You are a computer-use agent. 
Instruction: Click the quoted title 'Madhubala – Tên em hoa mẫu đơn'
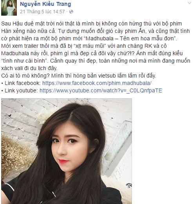(x=130, y=38)
